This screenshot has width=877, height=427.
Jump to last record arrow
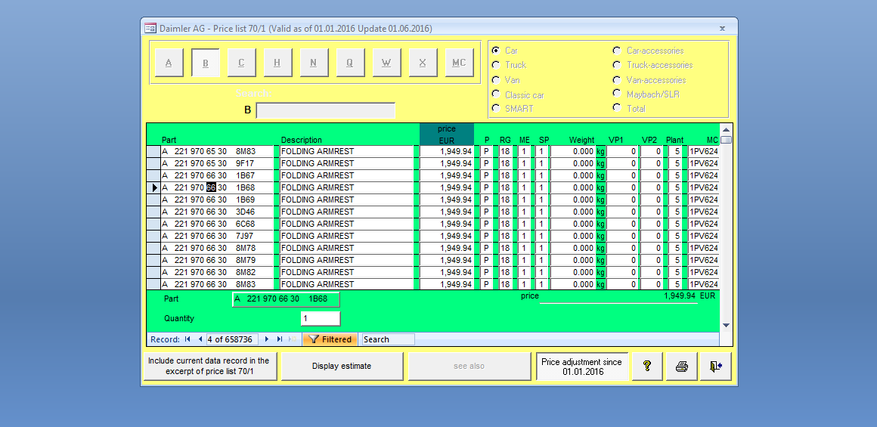coord(280,339)
